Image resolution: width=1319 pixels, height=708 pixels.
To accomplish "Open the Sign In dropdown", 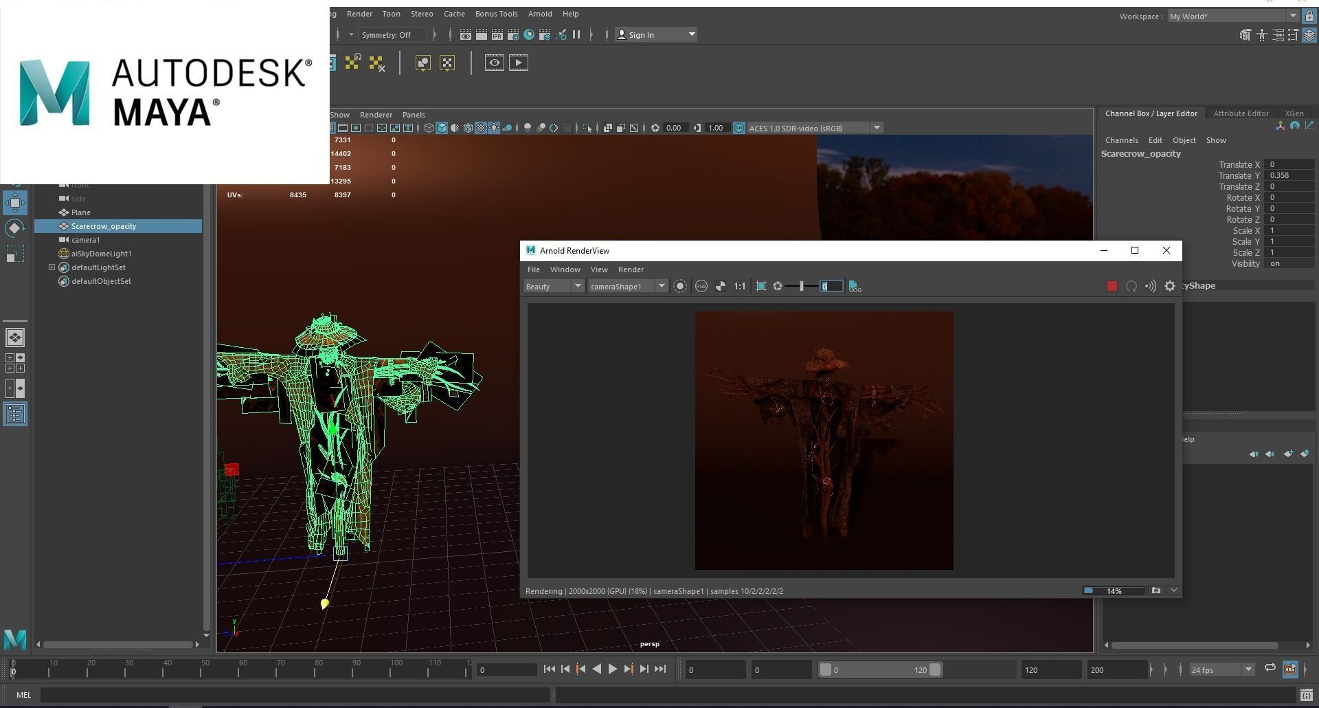I will point(656,34).
